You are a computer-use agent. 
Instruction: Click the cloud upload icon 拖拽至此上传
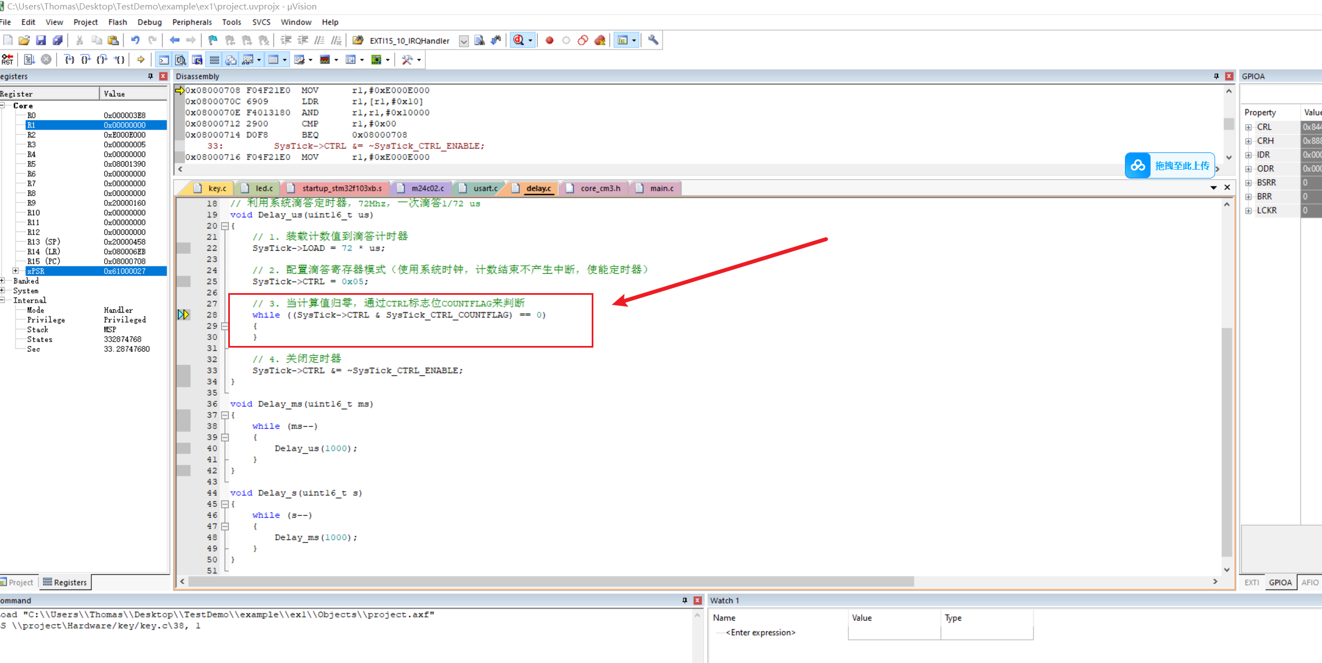1138,166
